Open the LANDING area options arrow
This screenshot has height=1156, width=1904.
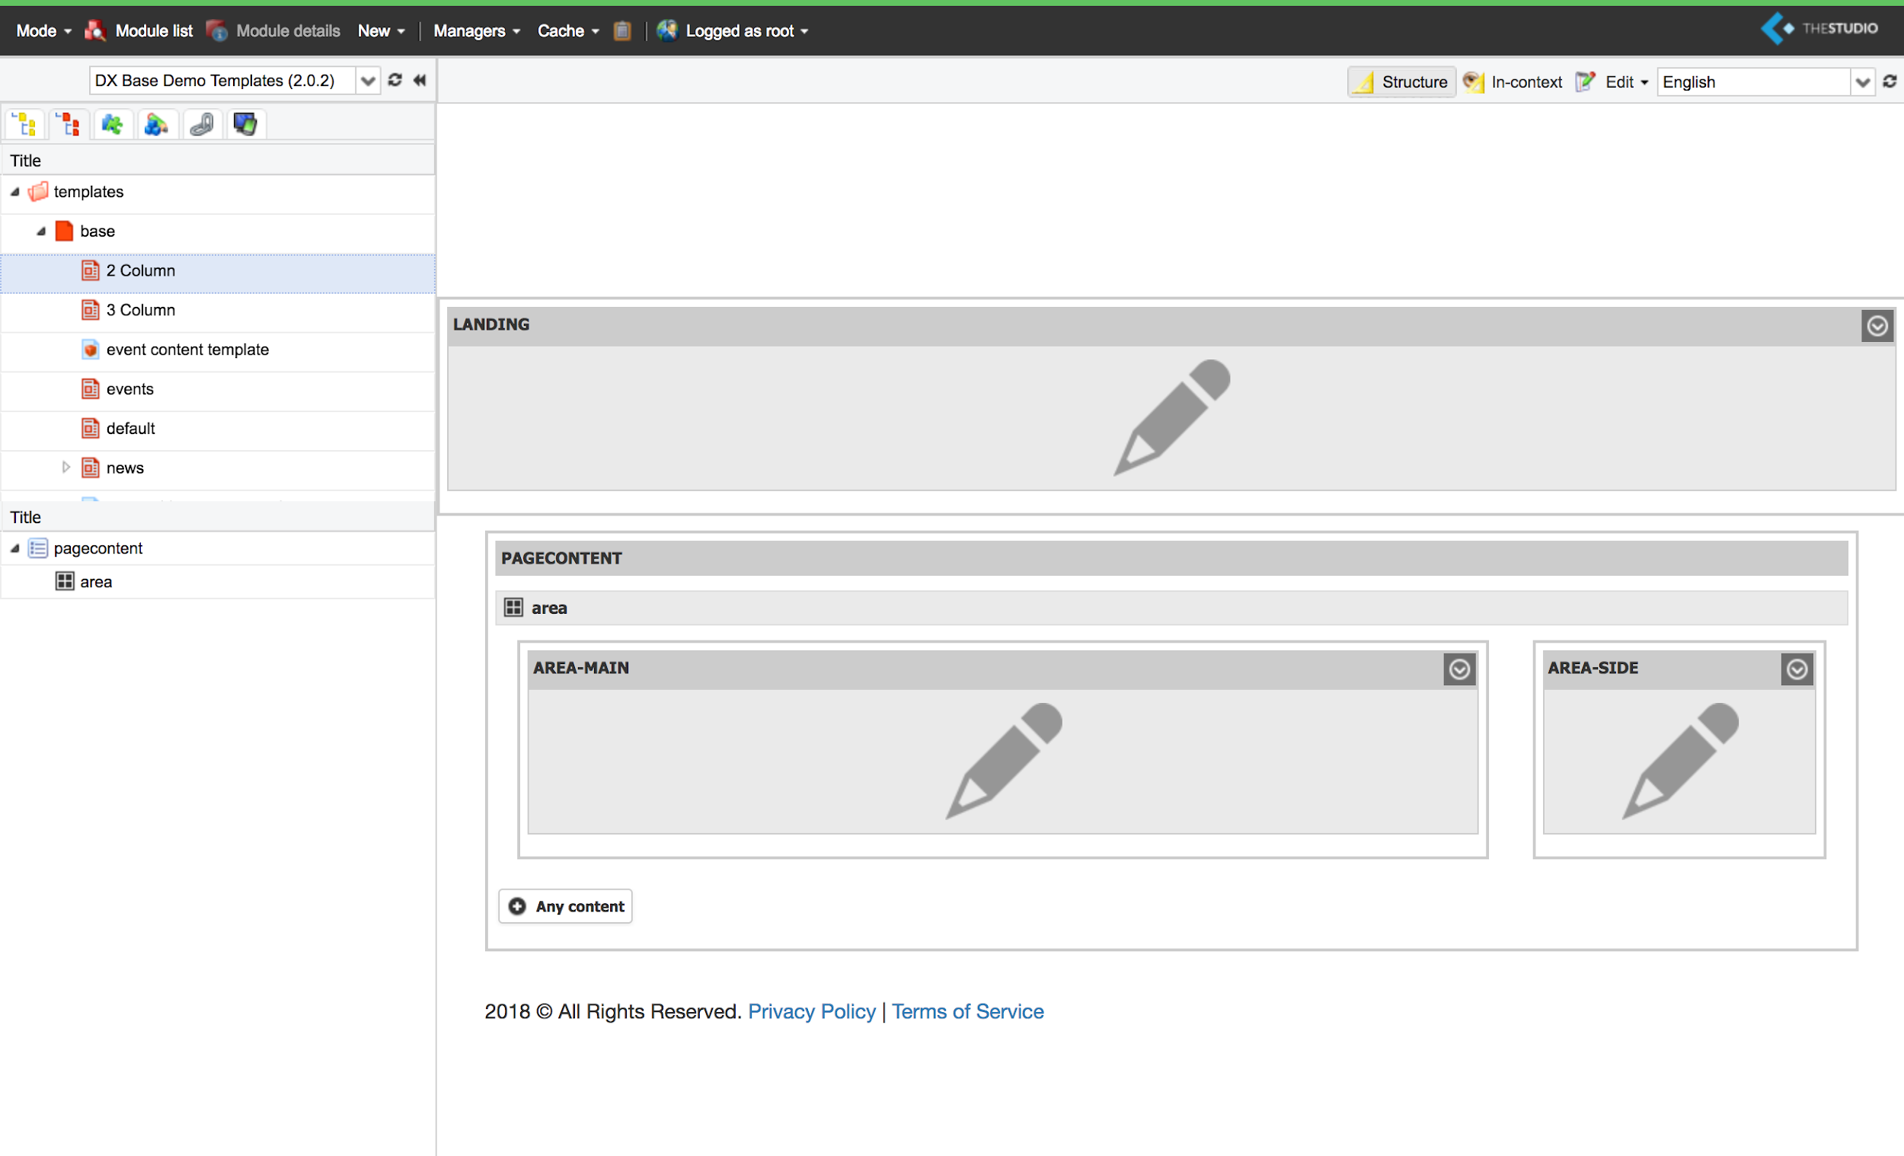pyautogui.click(x=1877, y=325)
